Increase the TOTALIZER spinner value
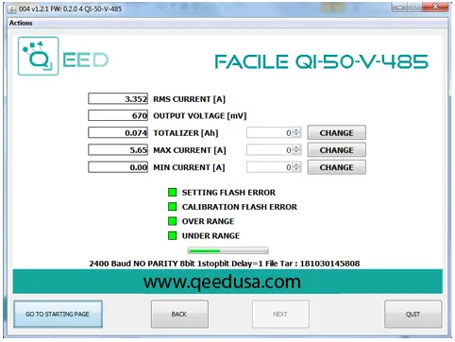 tap(296, 130)
